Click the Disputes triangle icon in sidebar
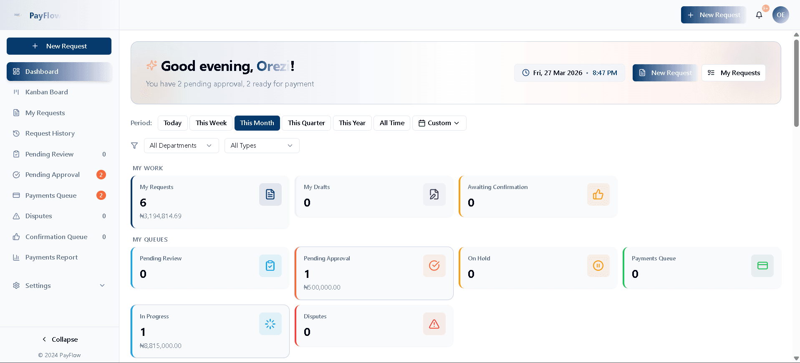The height and width of the screenshot is (363, 800). 16,216
